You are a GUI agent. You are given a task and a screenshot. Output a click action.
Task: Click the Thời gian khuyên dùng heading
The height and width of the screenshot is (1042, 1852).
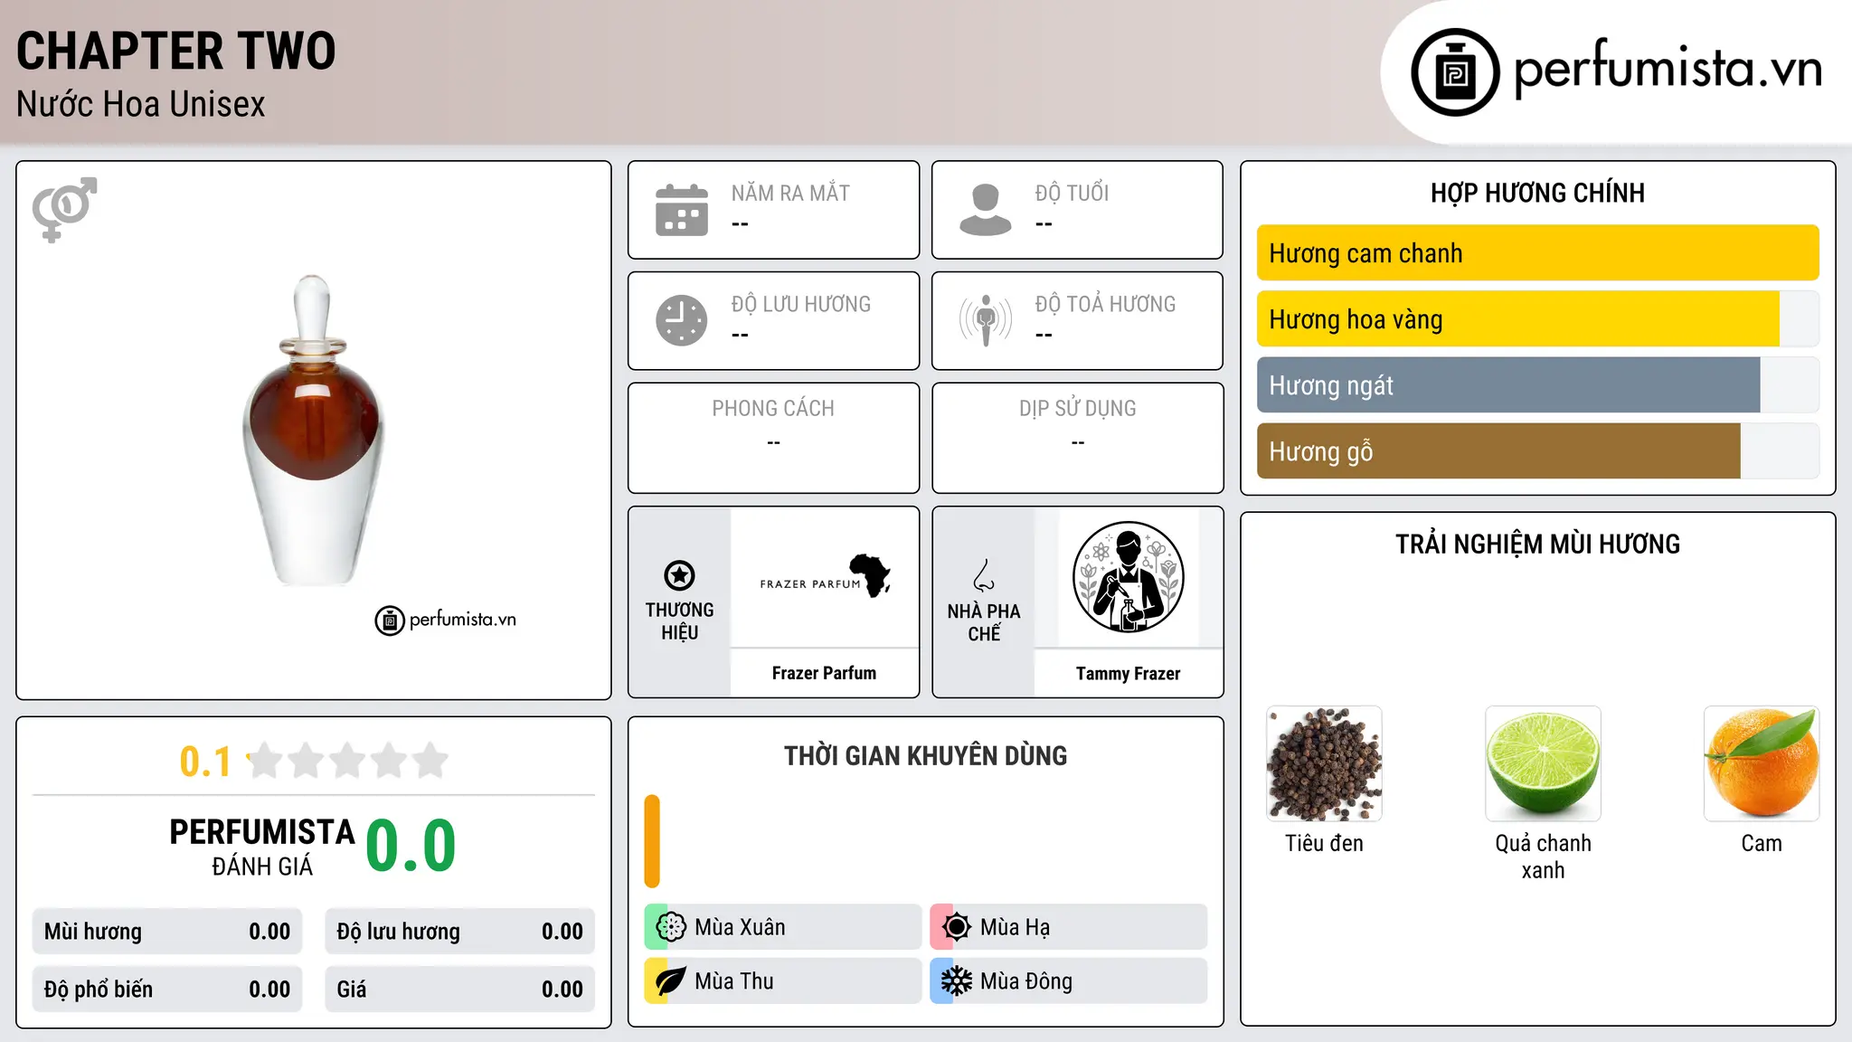coord(925,755)
